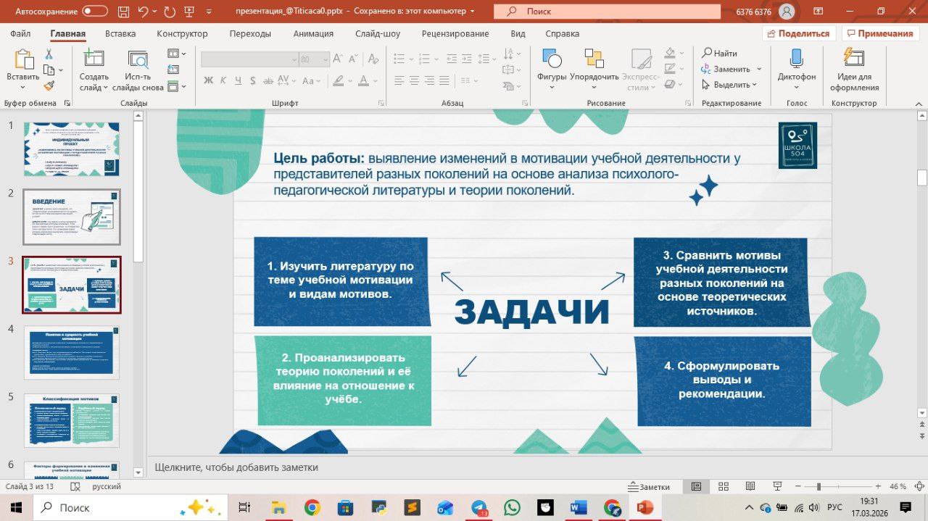The image size is (928, 521).
Task: Open the Файл menu tab
Action: [20, 34]
